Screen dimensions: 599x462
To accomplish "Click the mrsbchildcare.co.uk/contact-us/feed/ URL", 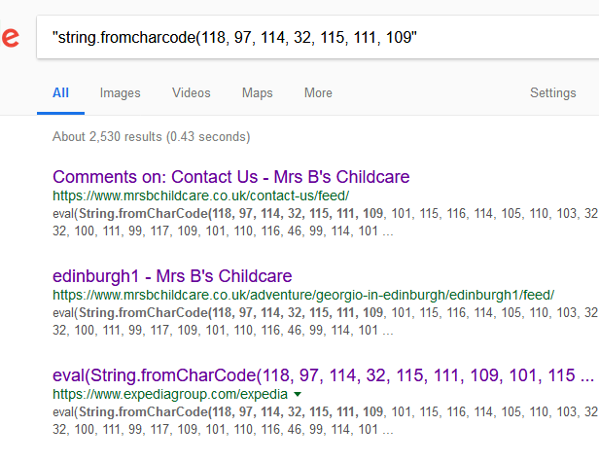I will (200, 195).
